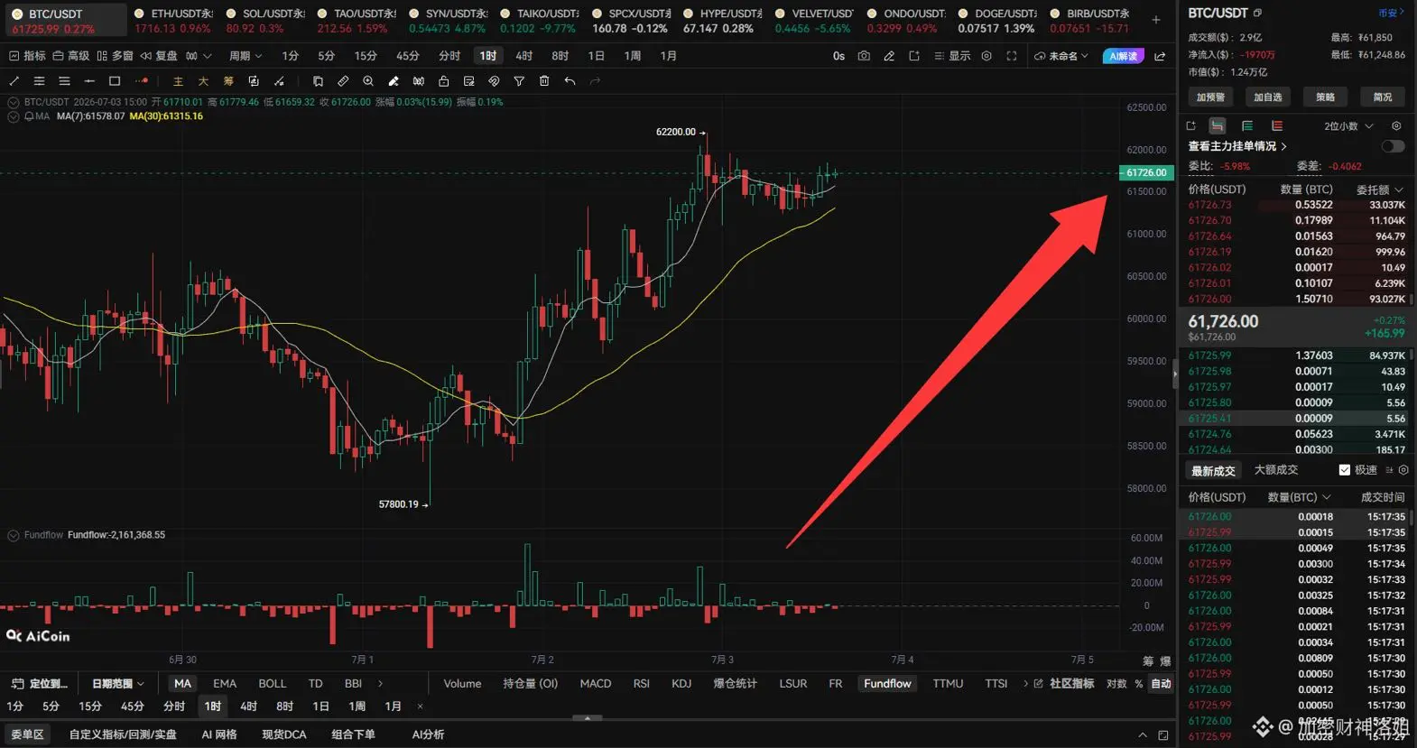Viewport: 1417px width, 748px height.
Task: Open order book settings gear
Action: pos(1396,126)
